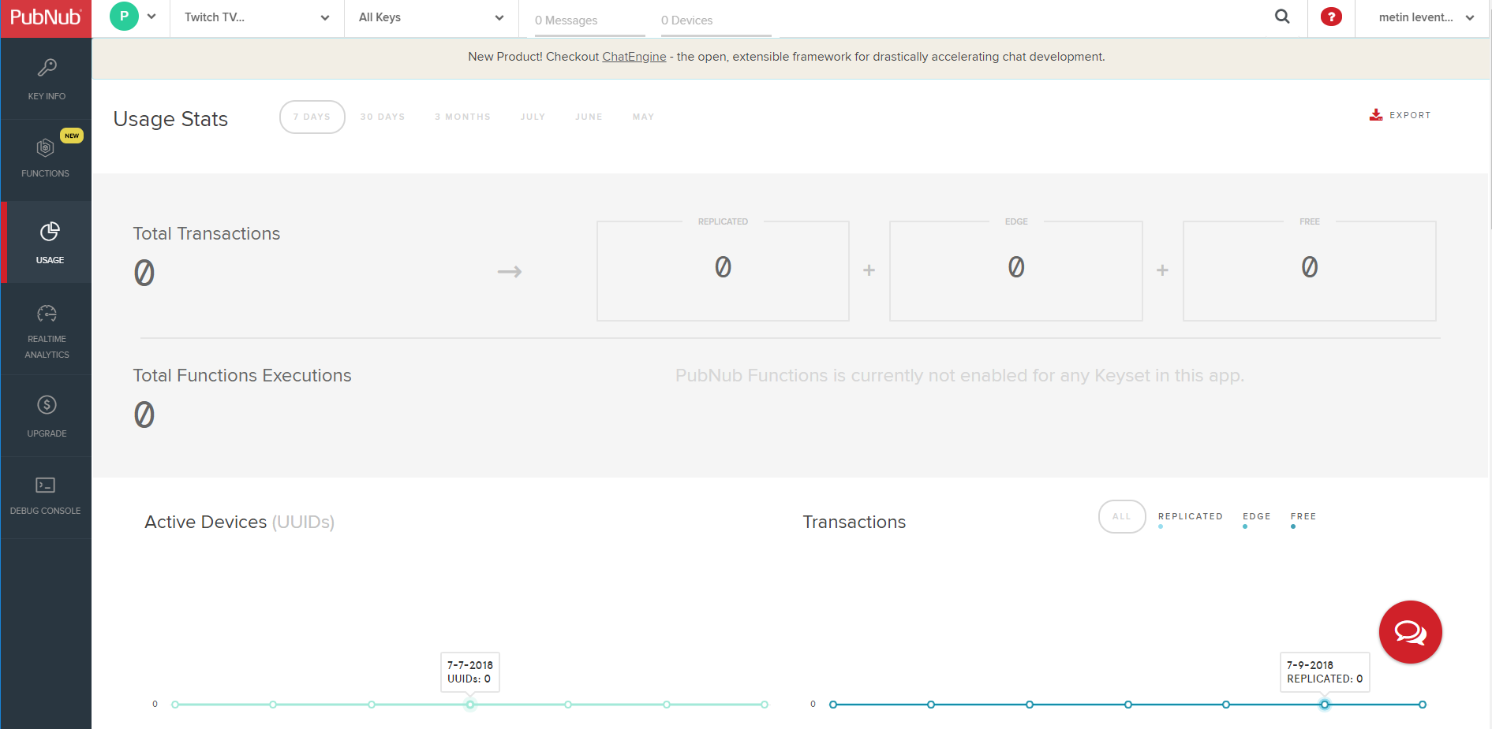Screen dimensions: 1492x729
Task: Open the All Keys dropdown
Action: tap(432, 17)
